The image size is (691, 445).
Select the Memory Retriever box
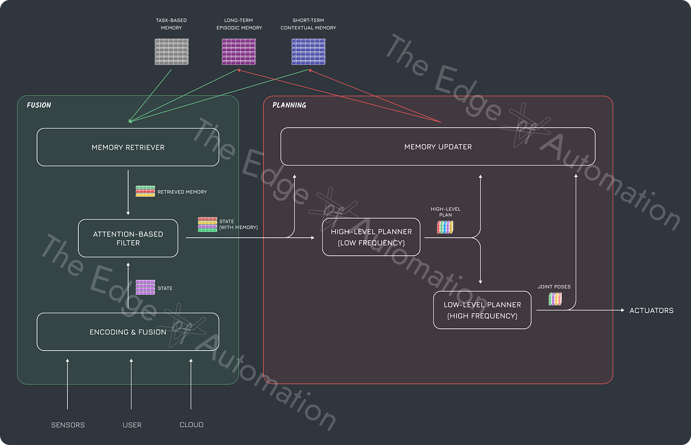128,147
